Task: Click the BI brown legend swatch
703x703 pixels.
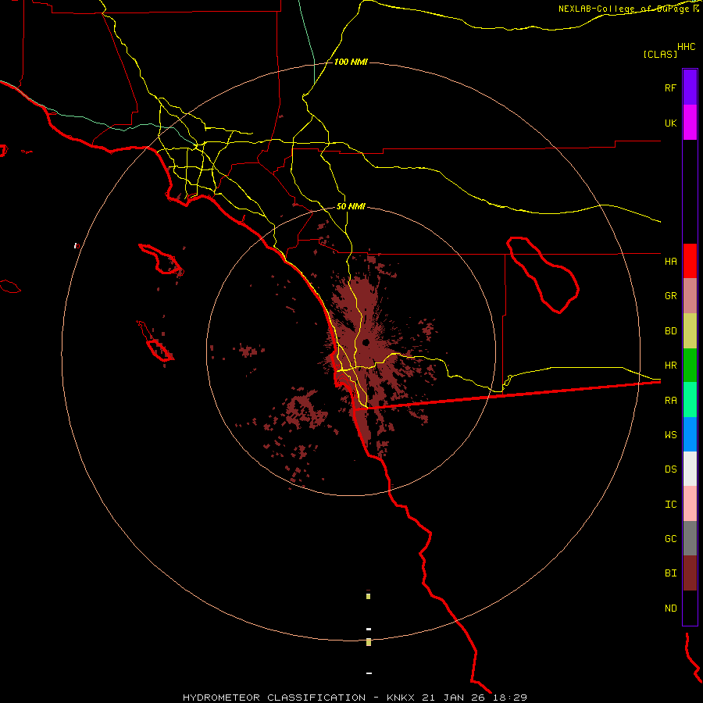Action: click(690, 573)
